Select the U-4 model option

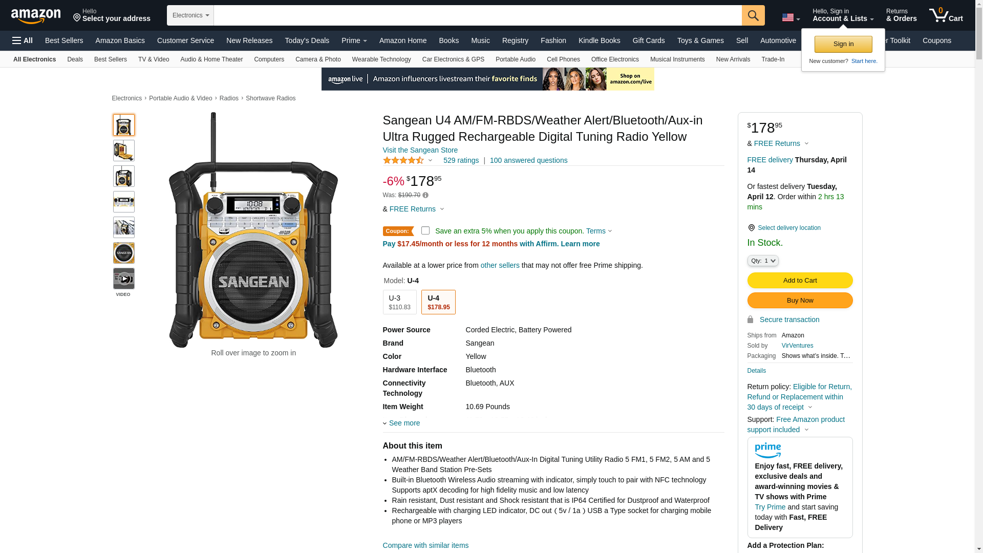point(438,302)
